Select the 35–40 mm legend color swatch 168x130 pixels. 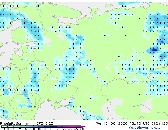pos(65,127)
